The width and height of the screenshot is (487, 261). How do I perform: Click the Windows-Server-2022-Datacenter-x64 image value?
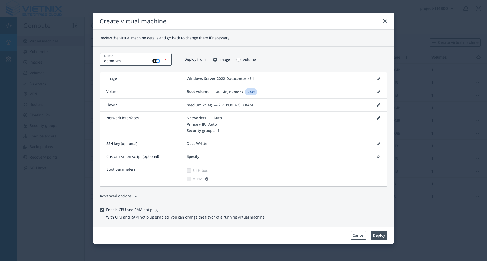(220, 79)
